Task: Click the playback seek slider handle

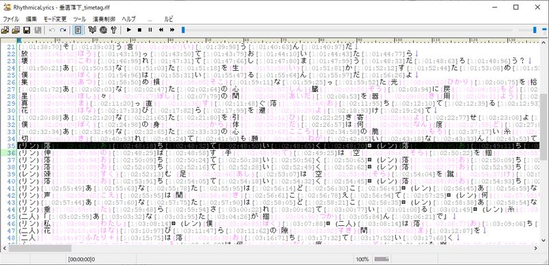Action: 183,30
